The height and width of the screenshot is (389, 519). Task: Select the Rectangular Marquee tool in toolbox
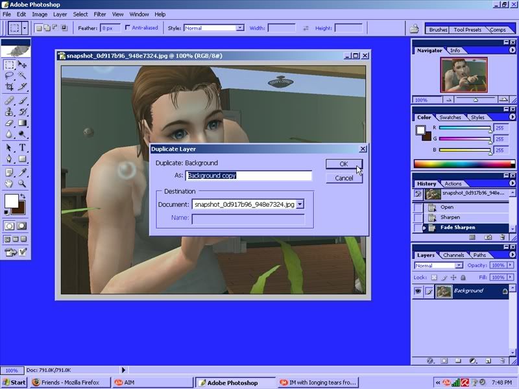9,64
